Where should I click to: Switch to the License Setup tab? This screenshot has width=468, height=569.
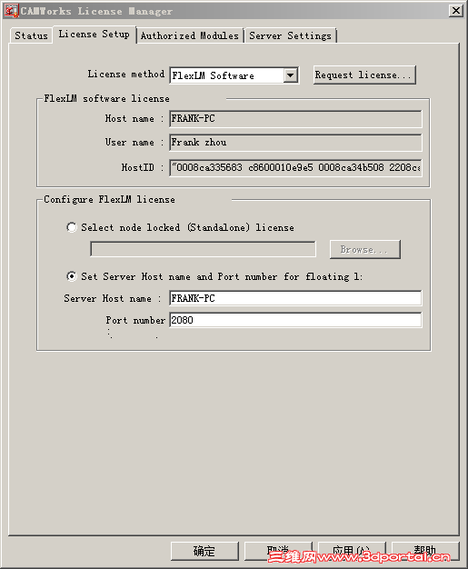[x=95, y=35]
